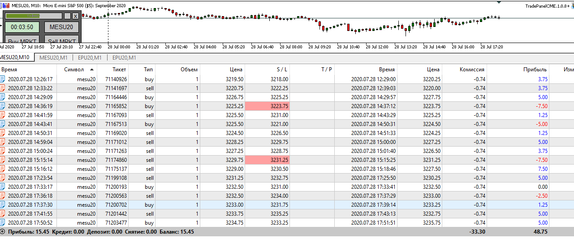Click the 00:03:50 countdown timer field
The height and width of the screenshot is (239, 574).
(22, 27)
